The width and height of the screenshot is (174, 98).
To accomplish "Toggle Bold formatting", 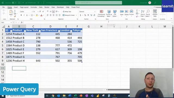I will (x=21, y=15).
